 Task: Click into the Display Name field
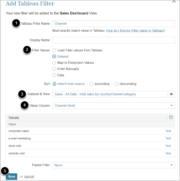point(114,40)
